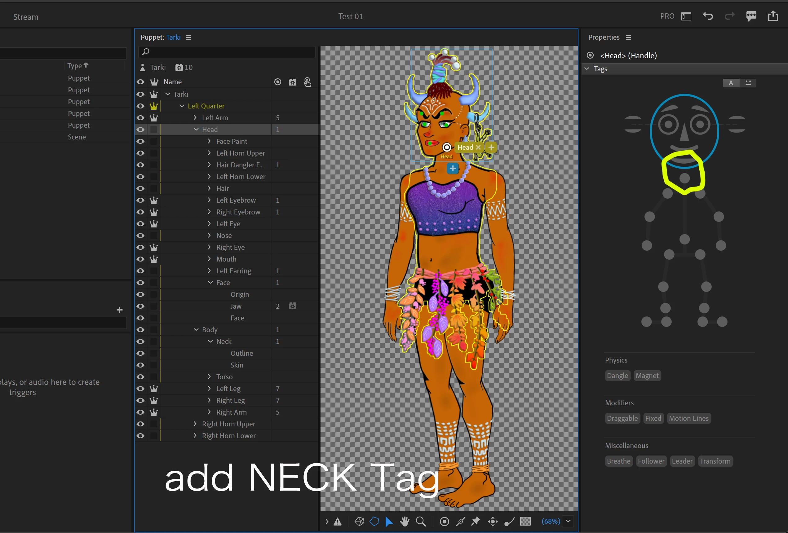Select the Pin tool
Screen dimensions: 788x533
476,522
